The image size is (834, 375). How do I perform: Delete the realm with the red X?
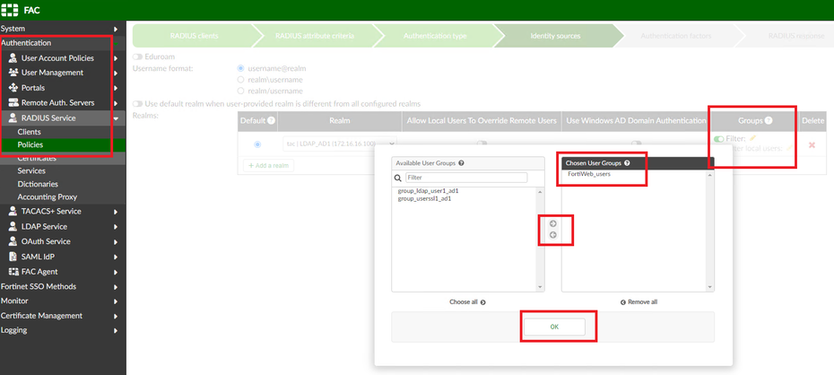click(x=812, y=144)
